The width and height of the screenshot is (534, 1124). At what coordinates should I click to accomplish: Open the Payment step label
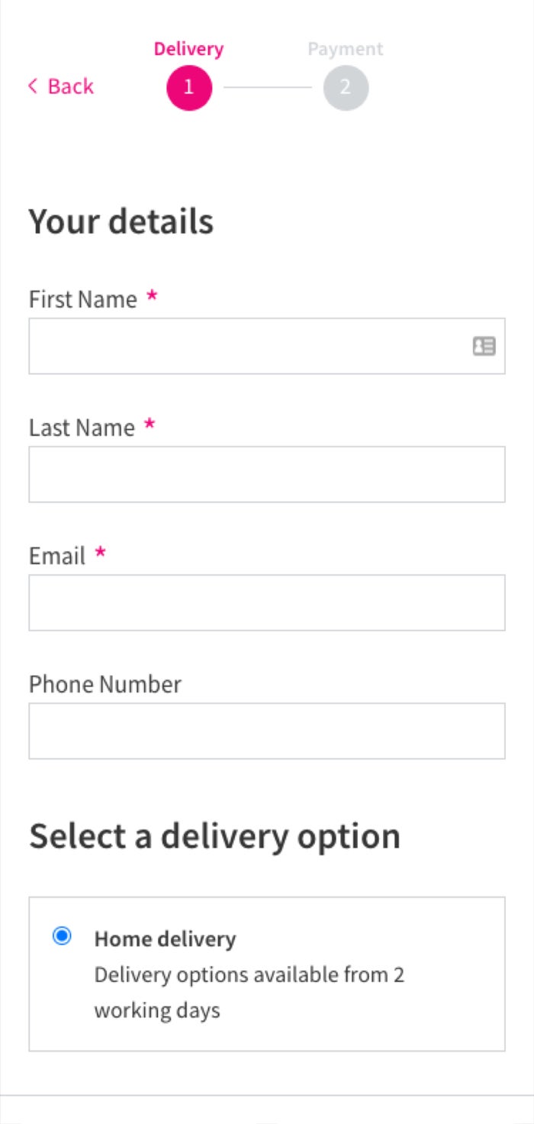pyautogui.click(x=345, y=48)
